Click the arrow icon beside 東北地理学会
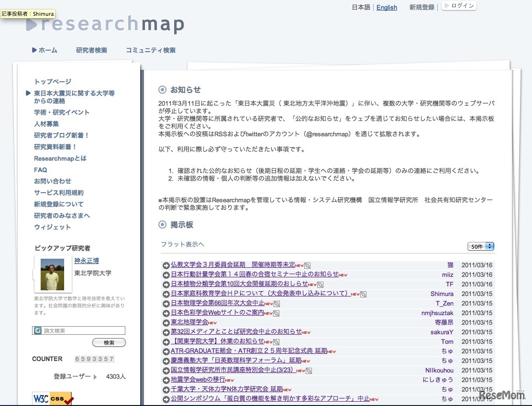Image resolution: width=532 pixels, height=406 pixels. [166, 323]
